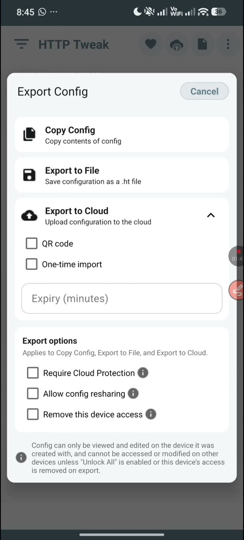Check Remove this device access
The height and width of the screenshot is (540, 244).
pyautogui.click(x=33, y=414)
